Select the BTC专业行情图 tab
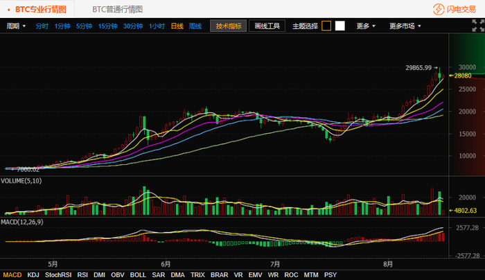 pyautogui.click(x=40, y=9)
